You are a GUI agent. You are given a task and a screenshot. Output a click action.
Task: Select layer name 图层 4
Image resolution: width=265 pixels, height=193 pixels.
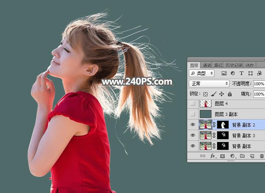point(221,104)
